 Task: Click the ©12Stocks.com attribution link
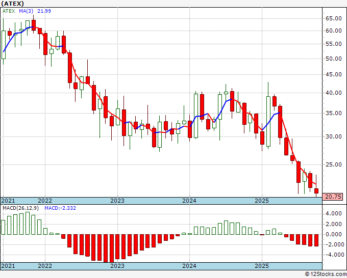[326, 274]
